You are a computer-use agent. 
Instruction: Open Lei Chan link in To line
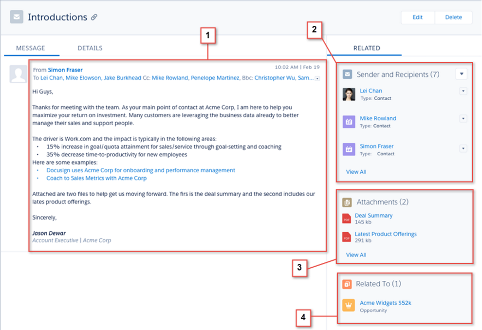coord(51,78)
